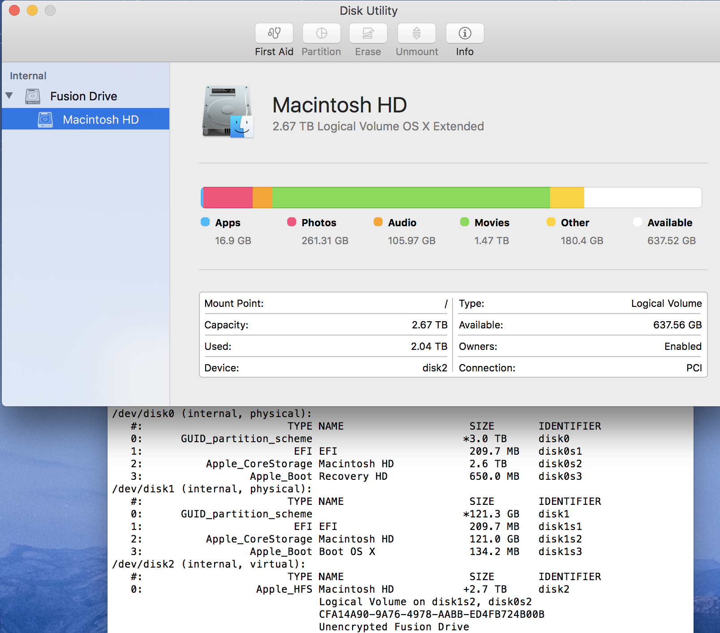Click the pink Photos legend dot
The height and width of the screenshot is (633, 720).
(292, 222)
